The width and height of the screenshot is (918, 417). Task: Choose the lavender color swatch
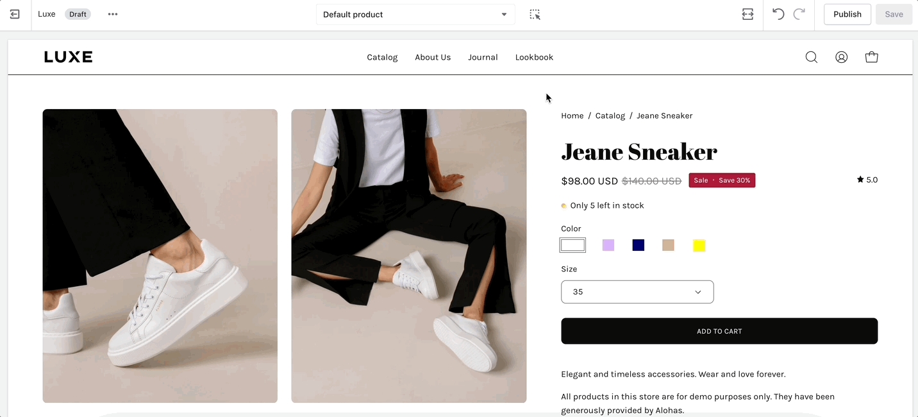coord(608,245)
